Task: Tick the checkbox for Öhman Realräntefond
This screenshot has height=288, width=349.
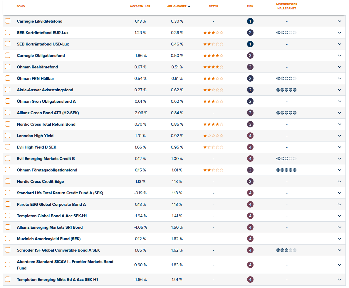Action: coord(8,67)
